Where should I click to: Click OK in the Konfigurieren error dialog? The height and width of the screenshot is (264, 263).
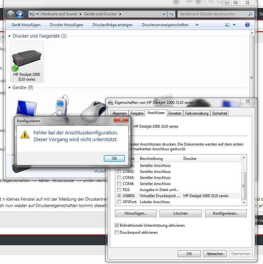(x=114, y=159)
